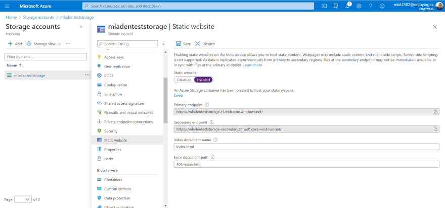This screenshot has width=445, height=208.
Task: Open CORS settings
Action: tap(109, 76)
